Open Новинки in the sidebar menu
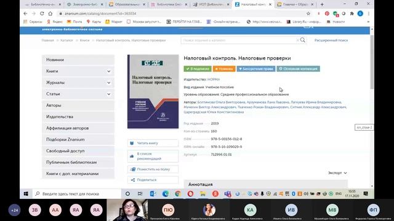 78,60
